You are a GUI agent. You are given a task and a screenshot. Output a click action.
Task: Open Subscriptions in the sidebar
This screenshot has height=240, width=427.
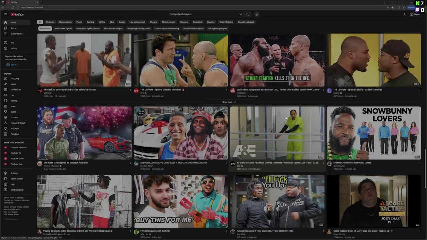click(x=17, y=34)
